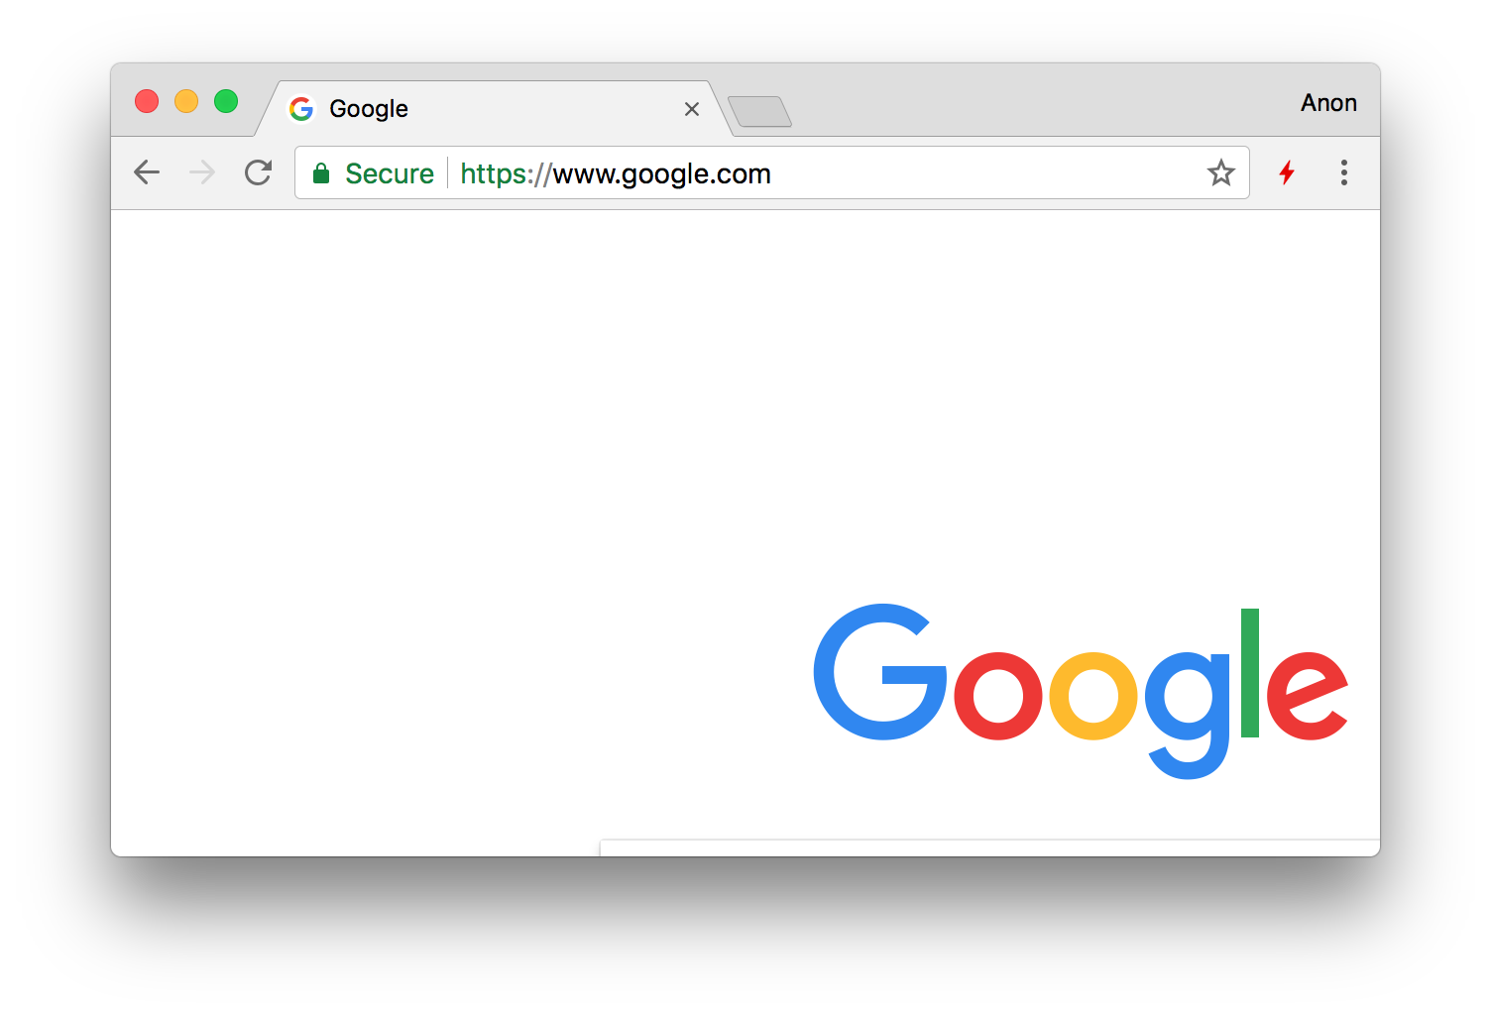Open a new tab
The height and width of the screenshot is (1015, 1491).
pyautogui.click(x=759, y=111)
